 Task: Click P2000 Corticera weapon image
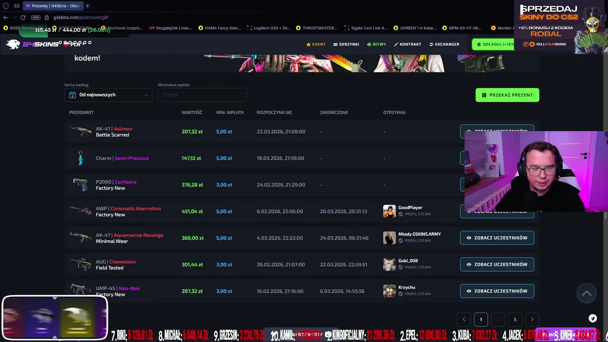[80, 184]
